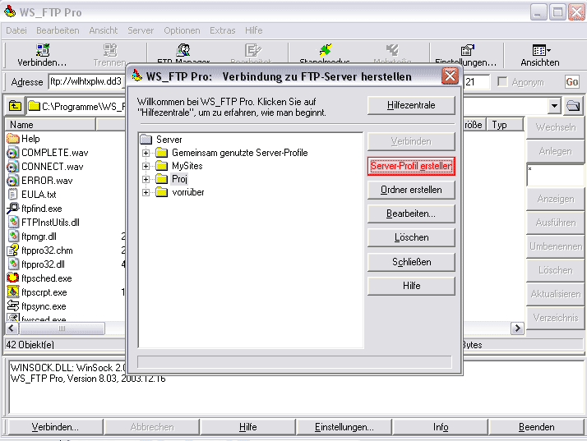
Task: Click the Löschen button in dialog
Action: [411, 237]
